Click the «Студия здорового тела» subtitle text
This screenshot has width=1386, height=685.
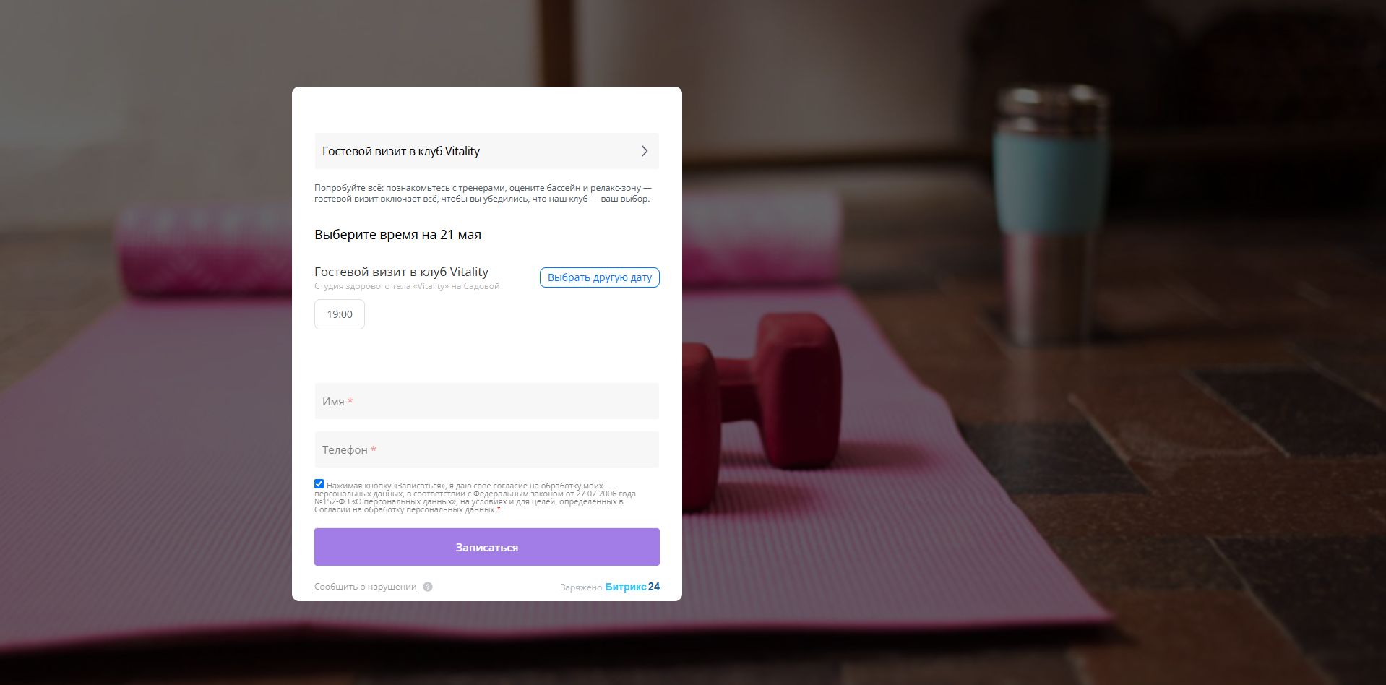click(x=407, y=286)
